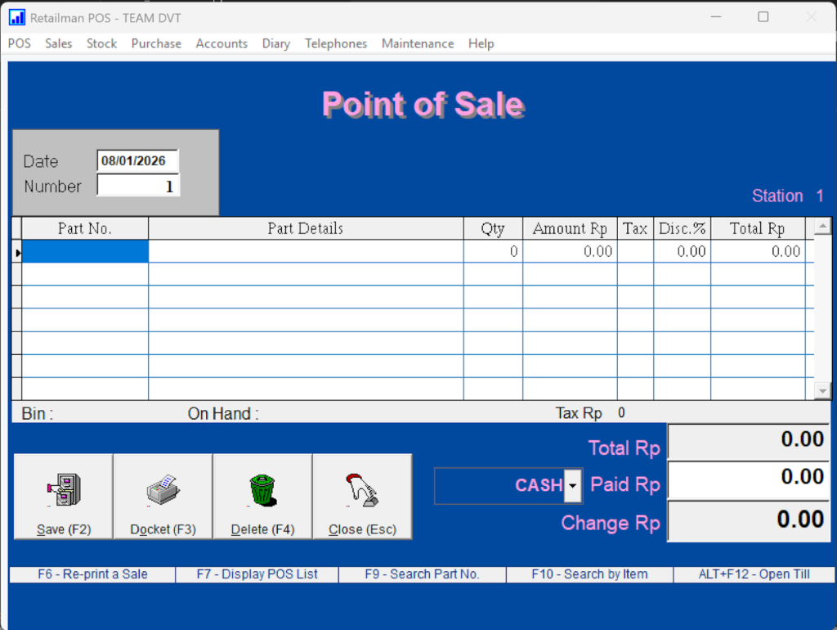
Task: Click ALT+F12 - Open Till shortcut
Action: [x=754, y=574]
